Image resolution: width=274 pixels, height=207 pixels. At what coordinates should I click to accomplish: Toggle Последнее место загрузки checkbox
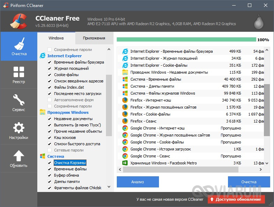pyautogui.click(x=50, y=94)
